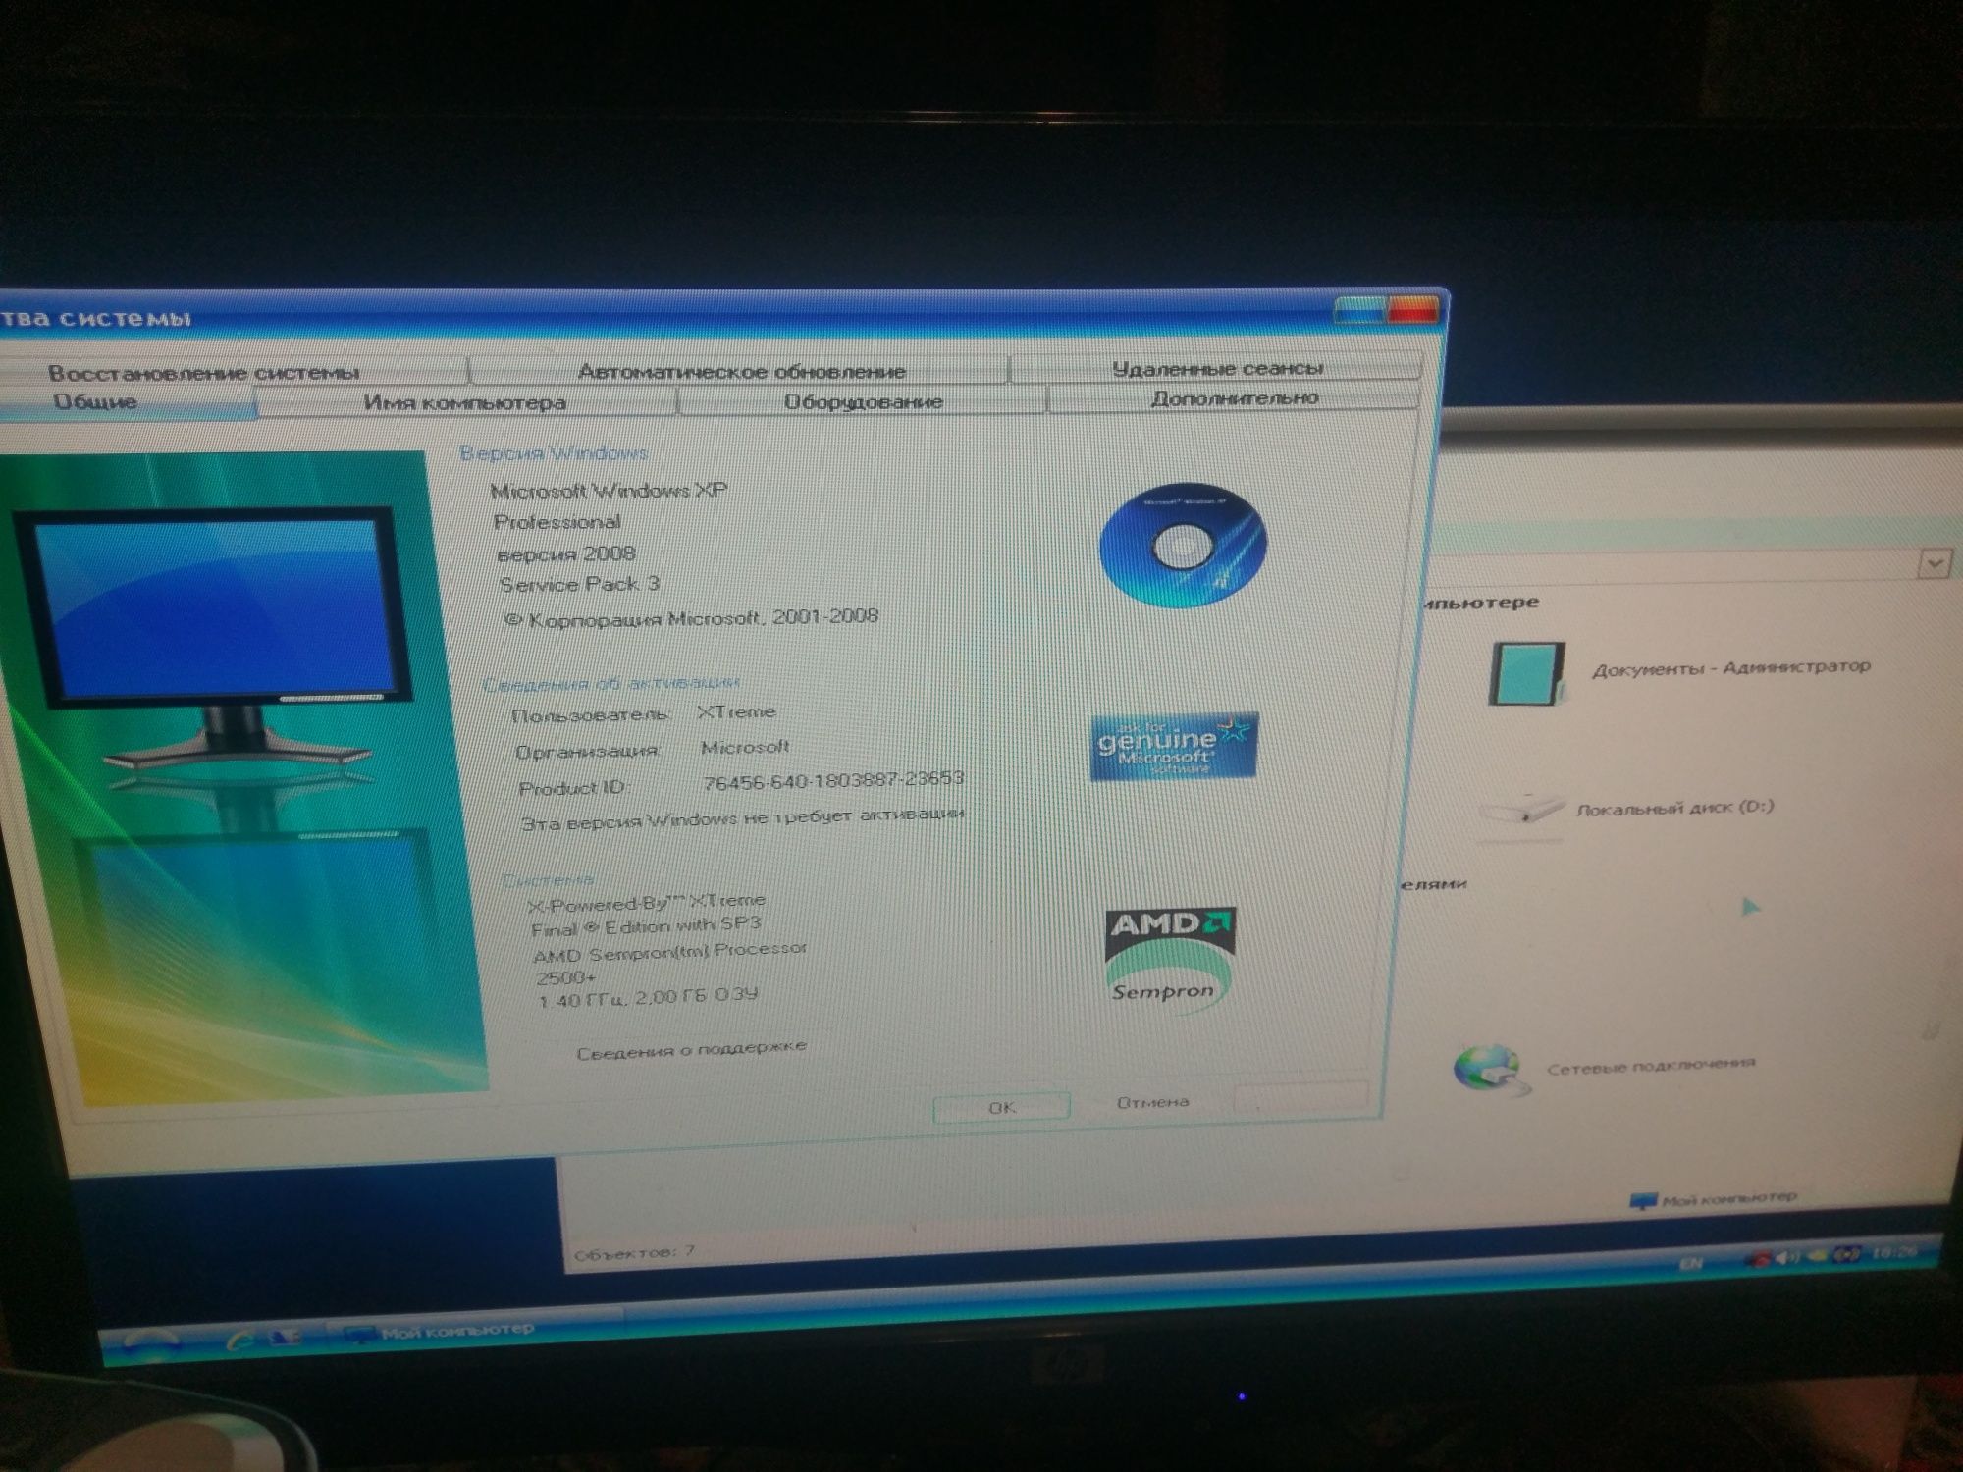Click the second quick launch icon

click(x=285, y=1337)
